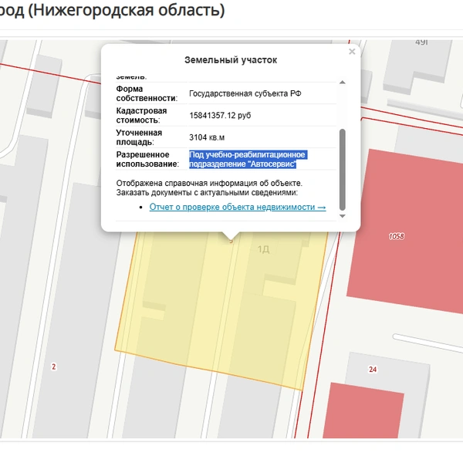
Task: Click the popup vertical scrollbar thumb
Action: (x=342, y=170)
